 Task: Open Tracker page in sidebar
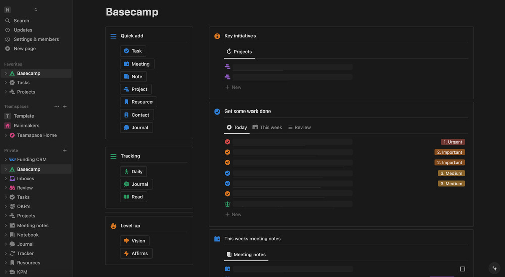click(x=25, y=253)
